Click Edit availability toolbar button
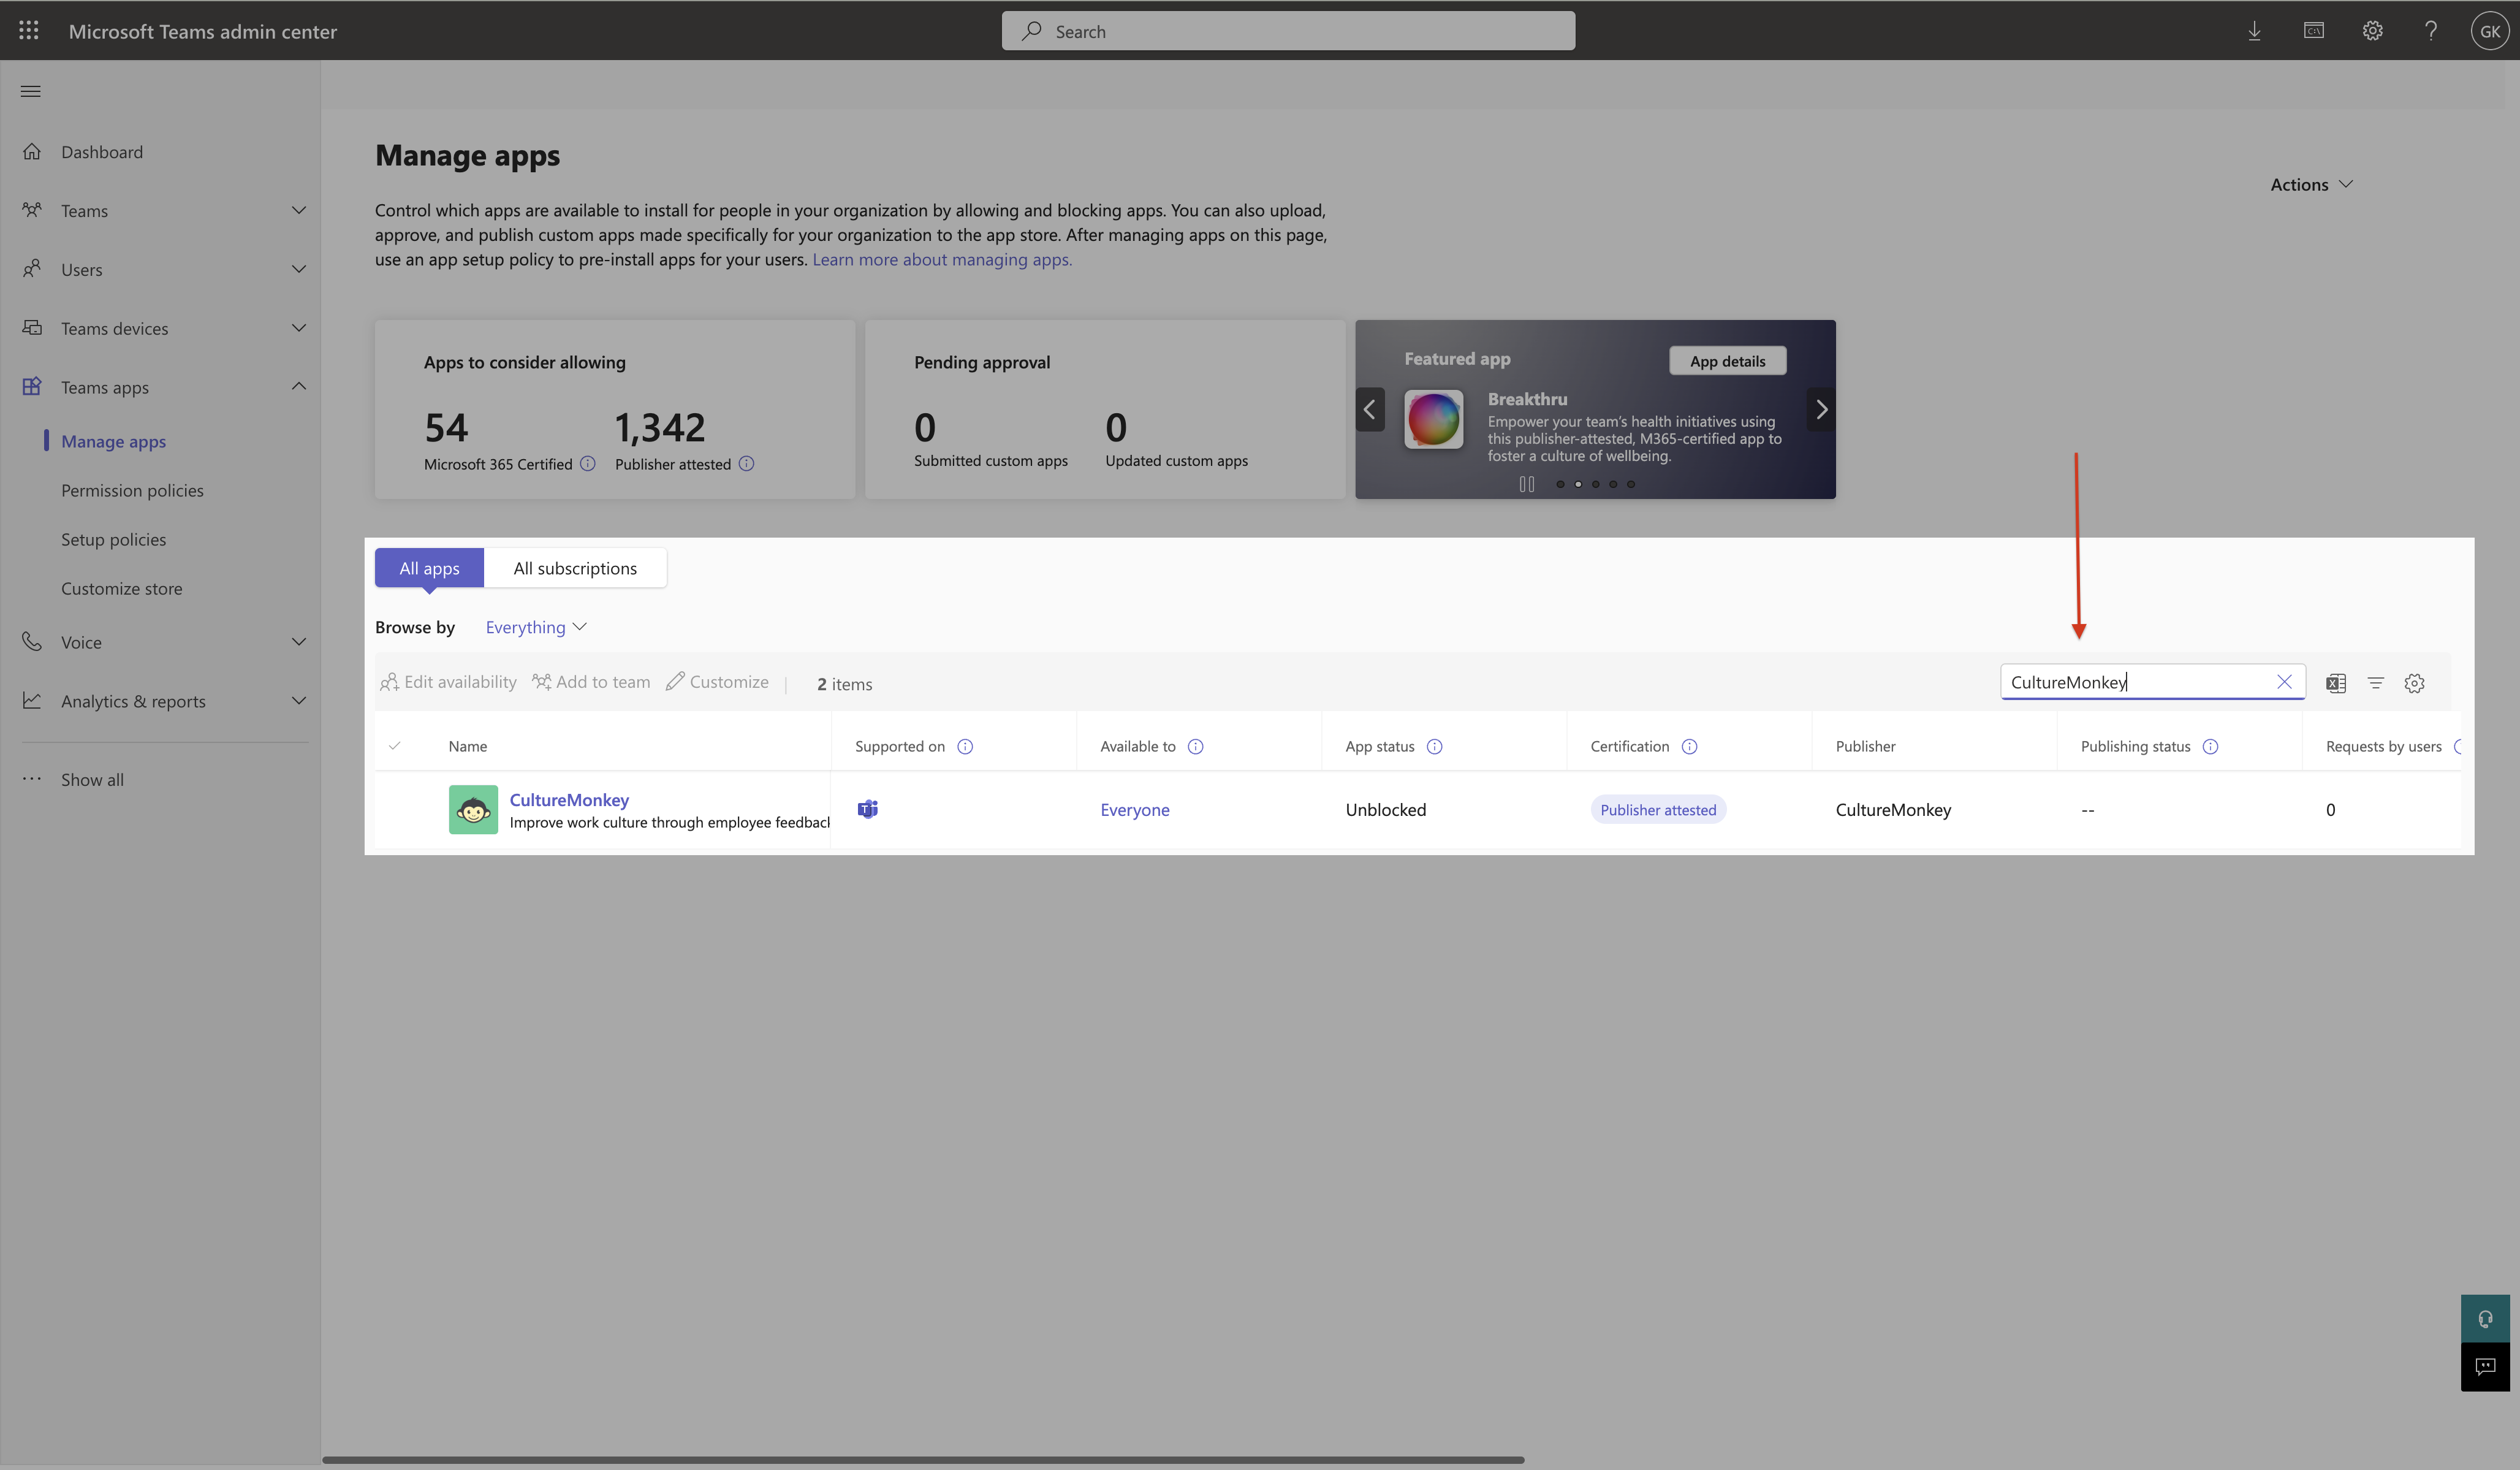2520x1470 pixels. pos(448,682)
